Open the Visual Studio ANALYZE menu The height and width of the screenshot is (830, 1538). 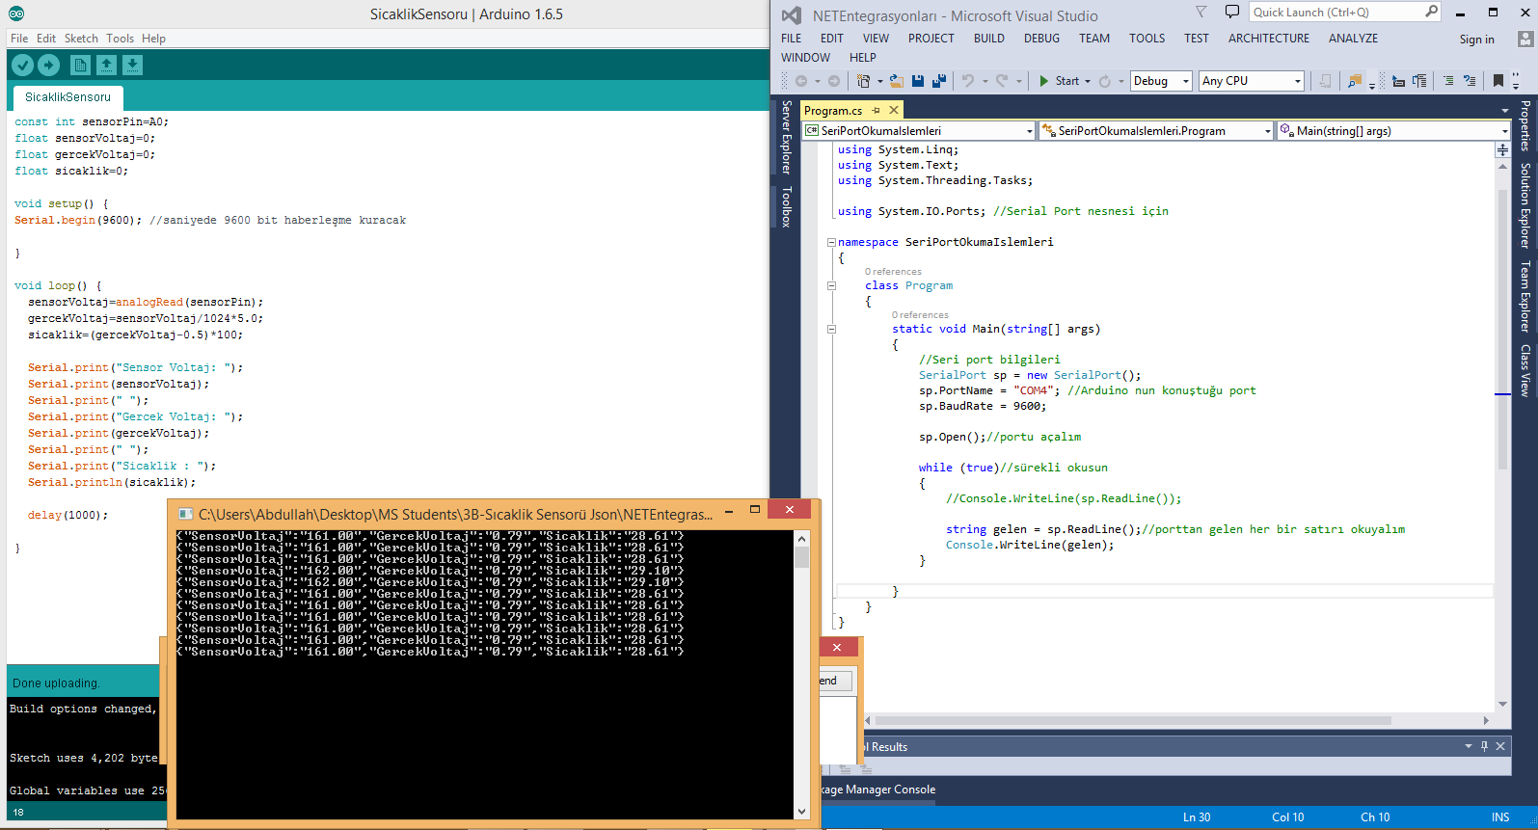[x=1353, y=39]
